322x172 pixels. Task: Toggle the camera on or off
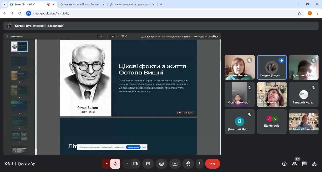point(136,164)
